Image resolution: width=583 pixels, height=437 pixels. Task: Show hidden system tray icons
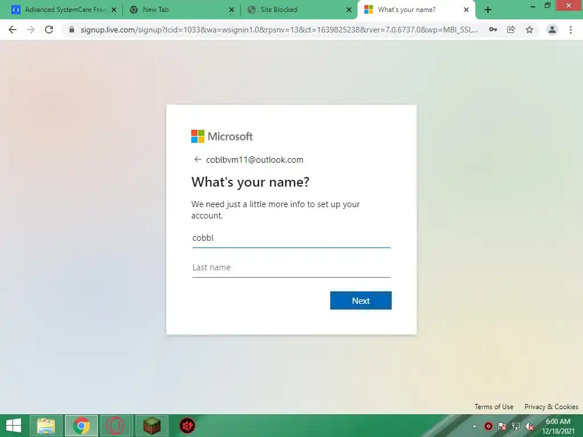tap(474, 426)
